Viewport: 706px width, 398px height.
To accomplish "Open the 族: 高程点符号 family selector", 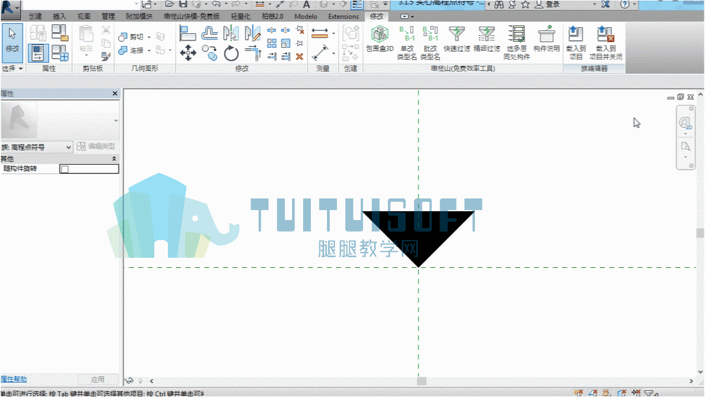I will pos(37,147).
